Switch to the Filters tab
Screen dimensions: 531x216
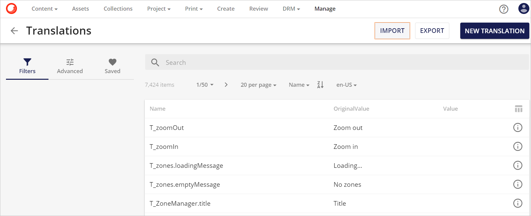click(27, 66)
